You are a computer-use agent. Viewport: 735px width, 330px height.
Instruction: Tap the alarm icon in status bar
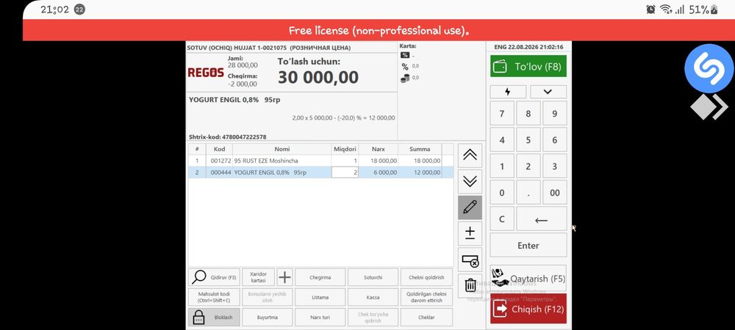coord(650,10)
